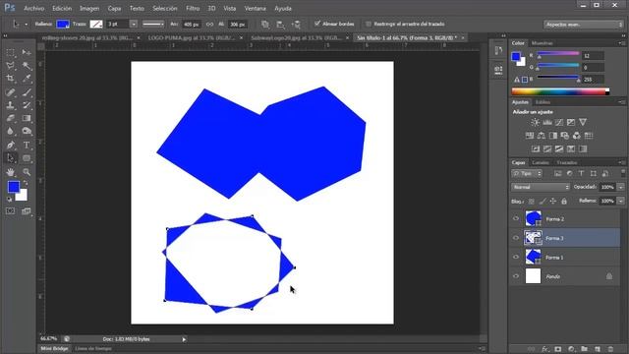
Task: Toggle lock all padlock icon
Action: coord(564,201)
